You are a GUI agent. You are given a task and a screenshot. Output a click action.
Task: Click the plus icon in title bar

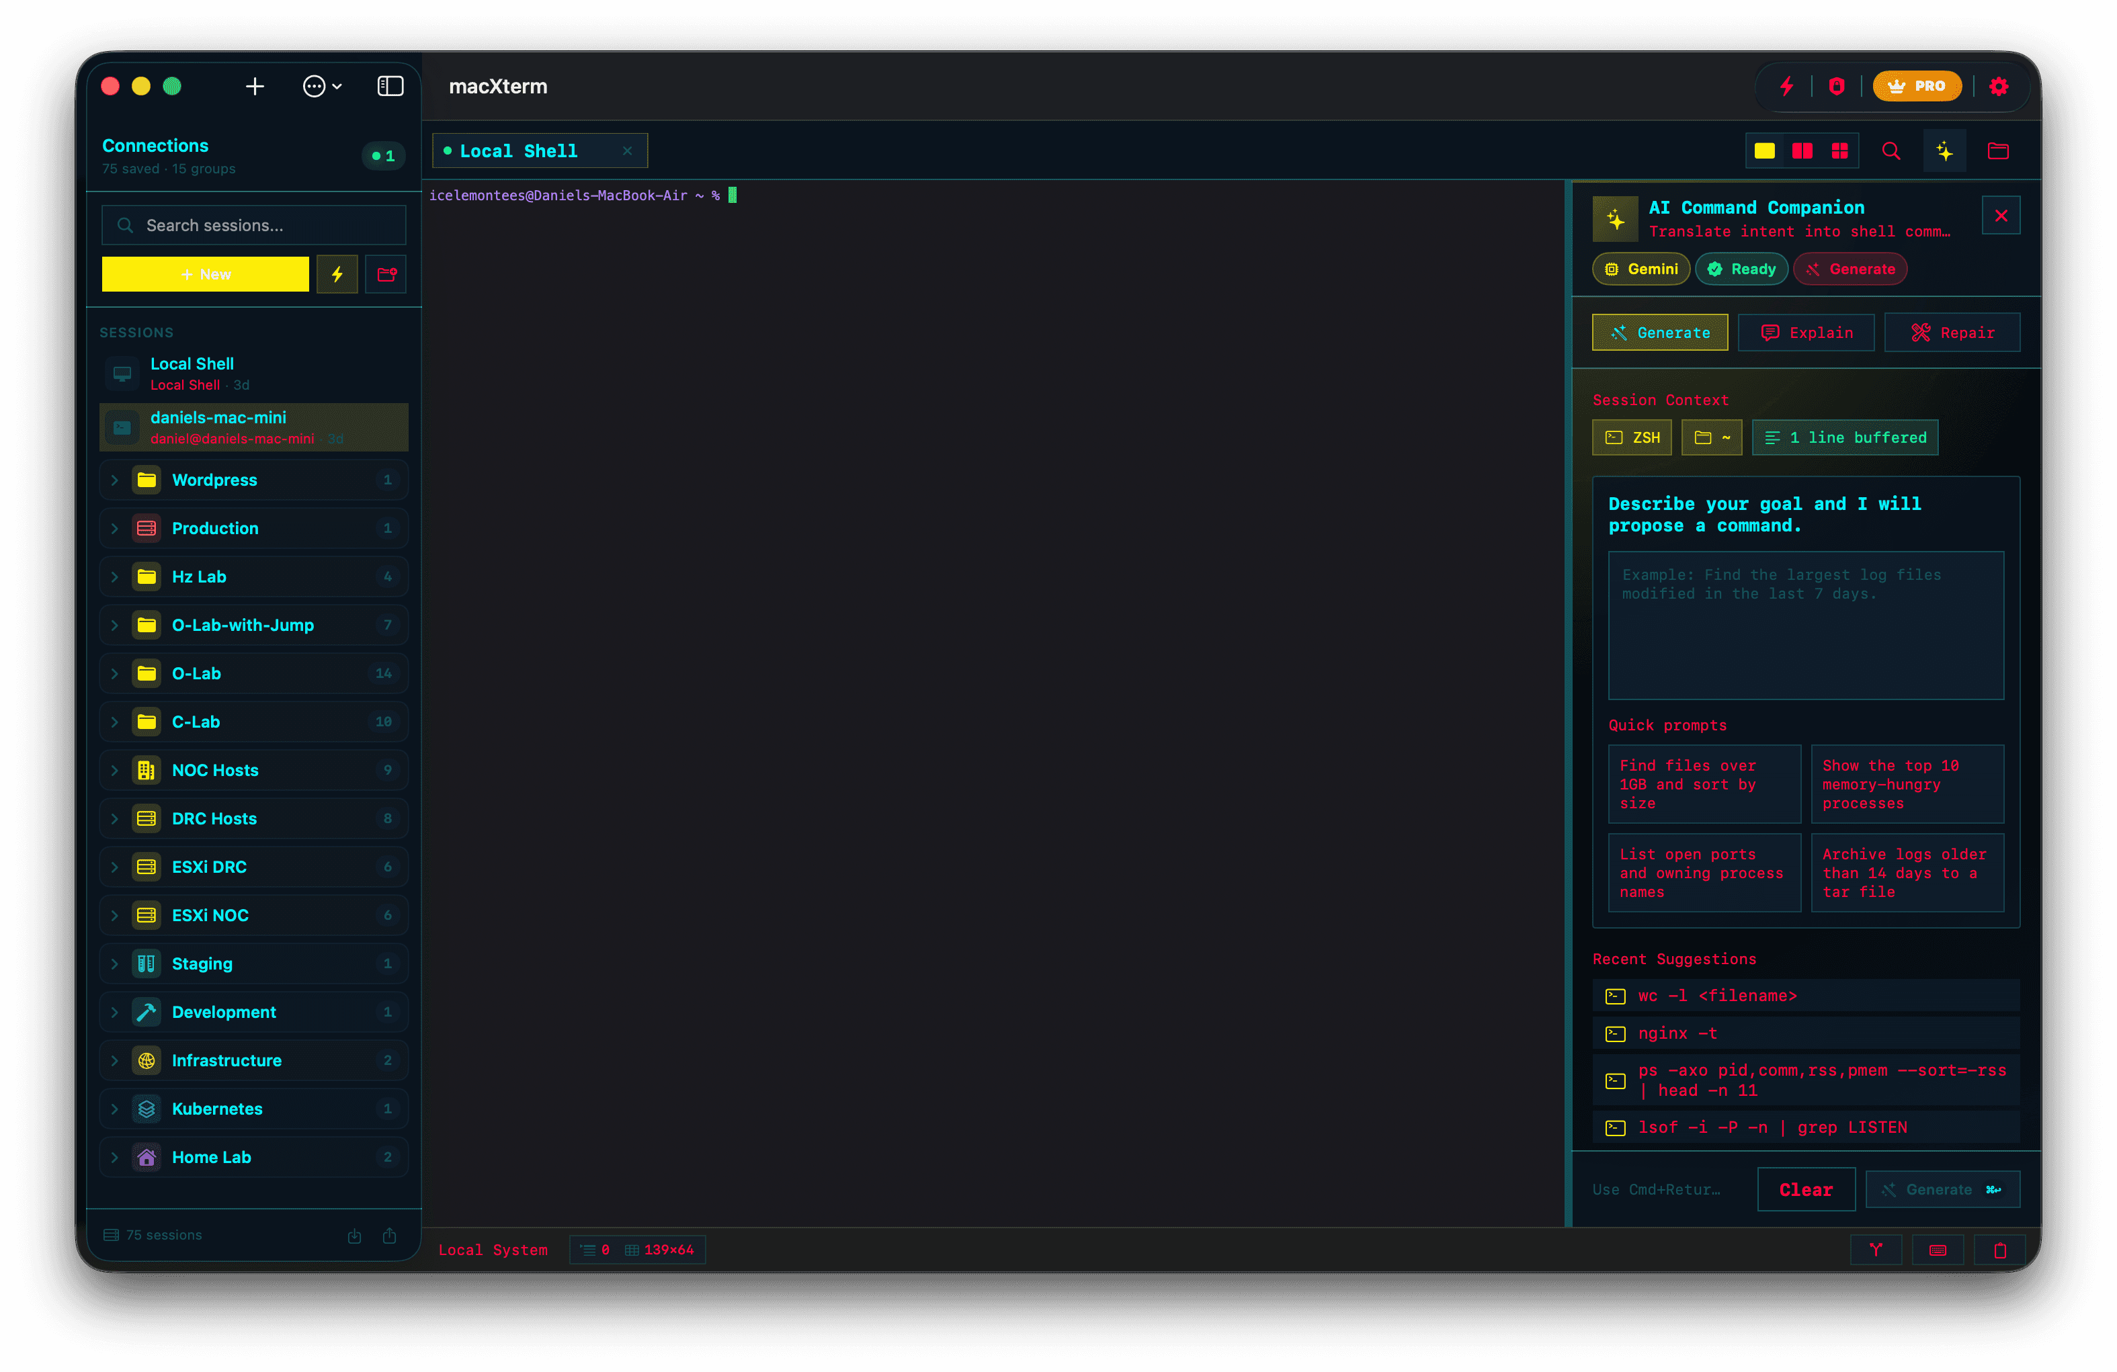click(x=255, y=86)
